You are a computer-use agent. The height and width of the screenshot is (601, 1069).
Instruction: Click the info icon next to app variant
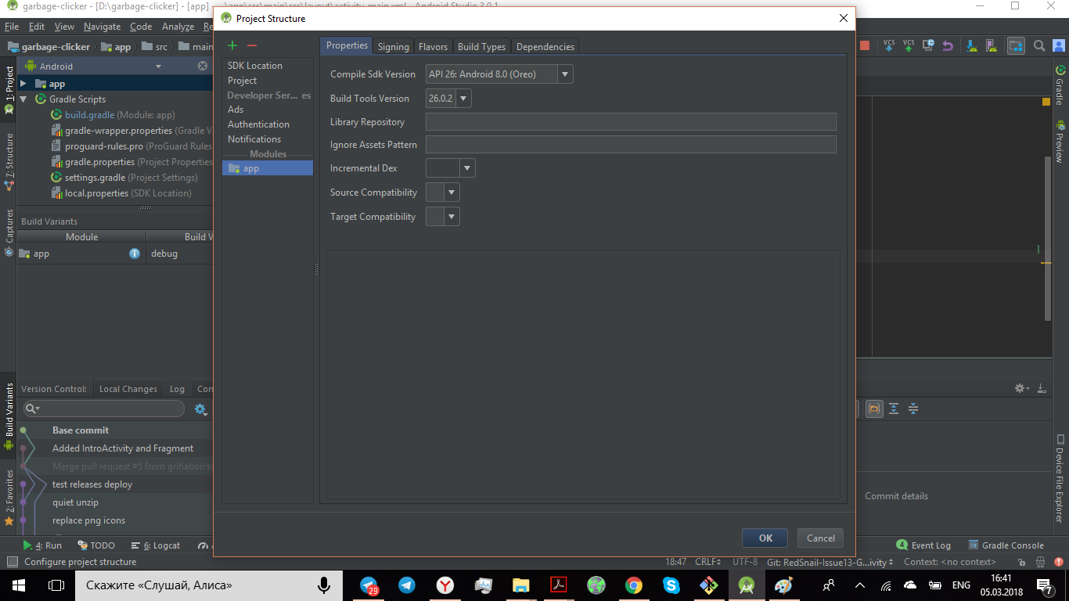tap(135, 254)
